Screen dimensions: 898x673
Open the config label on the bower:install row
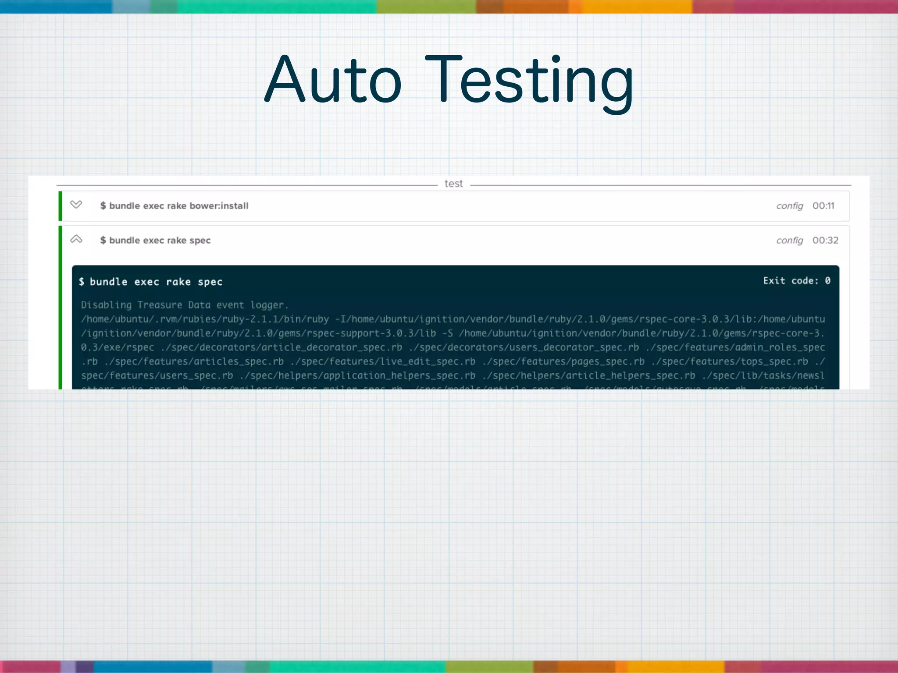790,206
